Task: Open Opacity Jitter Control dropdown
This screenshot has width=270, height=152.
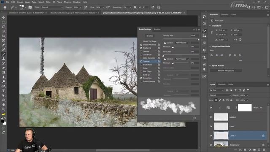Action: [x=182, y=43]
